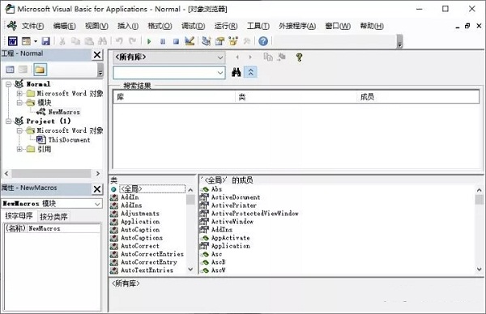Open the 调试(D) menu
This screenshot has width=486, height=314.
193,26
